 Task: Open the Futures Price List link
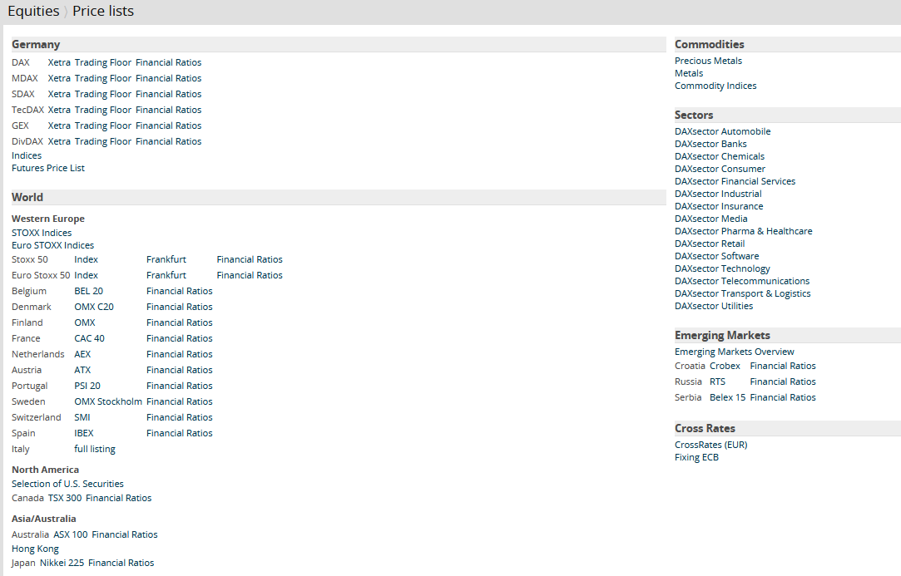click(48, 168)
